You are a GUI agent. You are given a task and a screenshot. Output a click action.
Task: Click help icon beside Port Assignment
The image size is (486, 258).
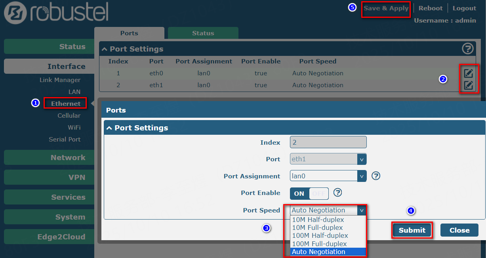[x=376, y=176]
